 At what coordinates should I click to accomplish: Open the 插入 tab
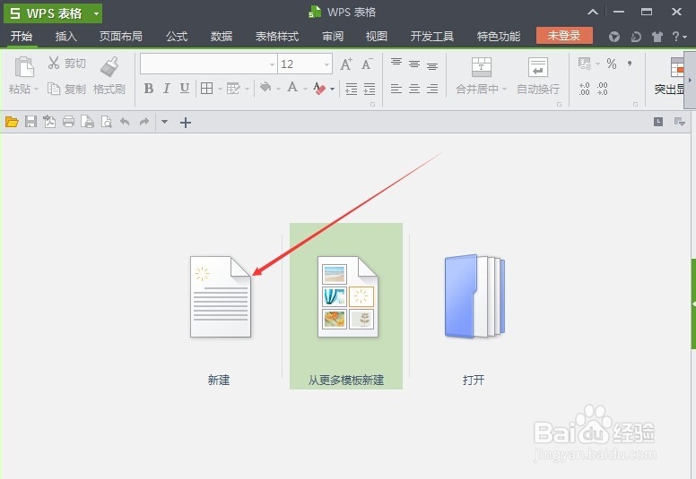tap(65, 37)
